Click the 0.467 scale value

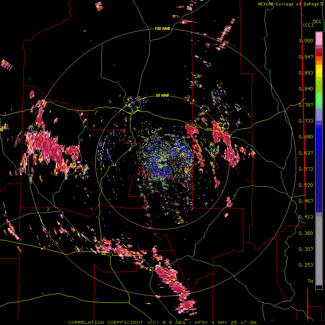click(306, 201)
